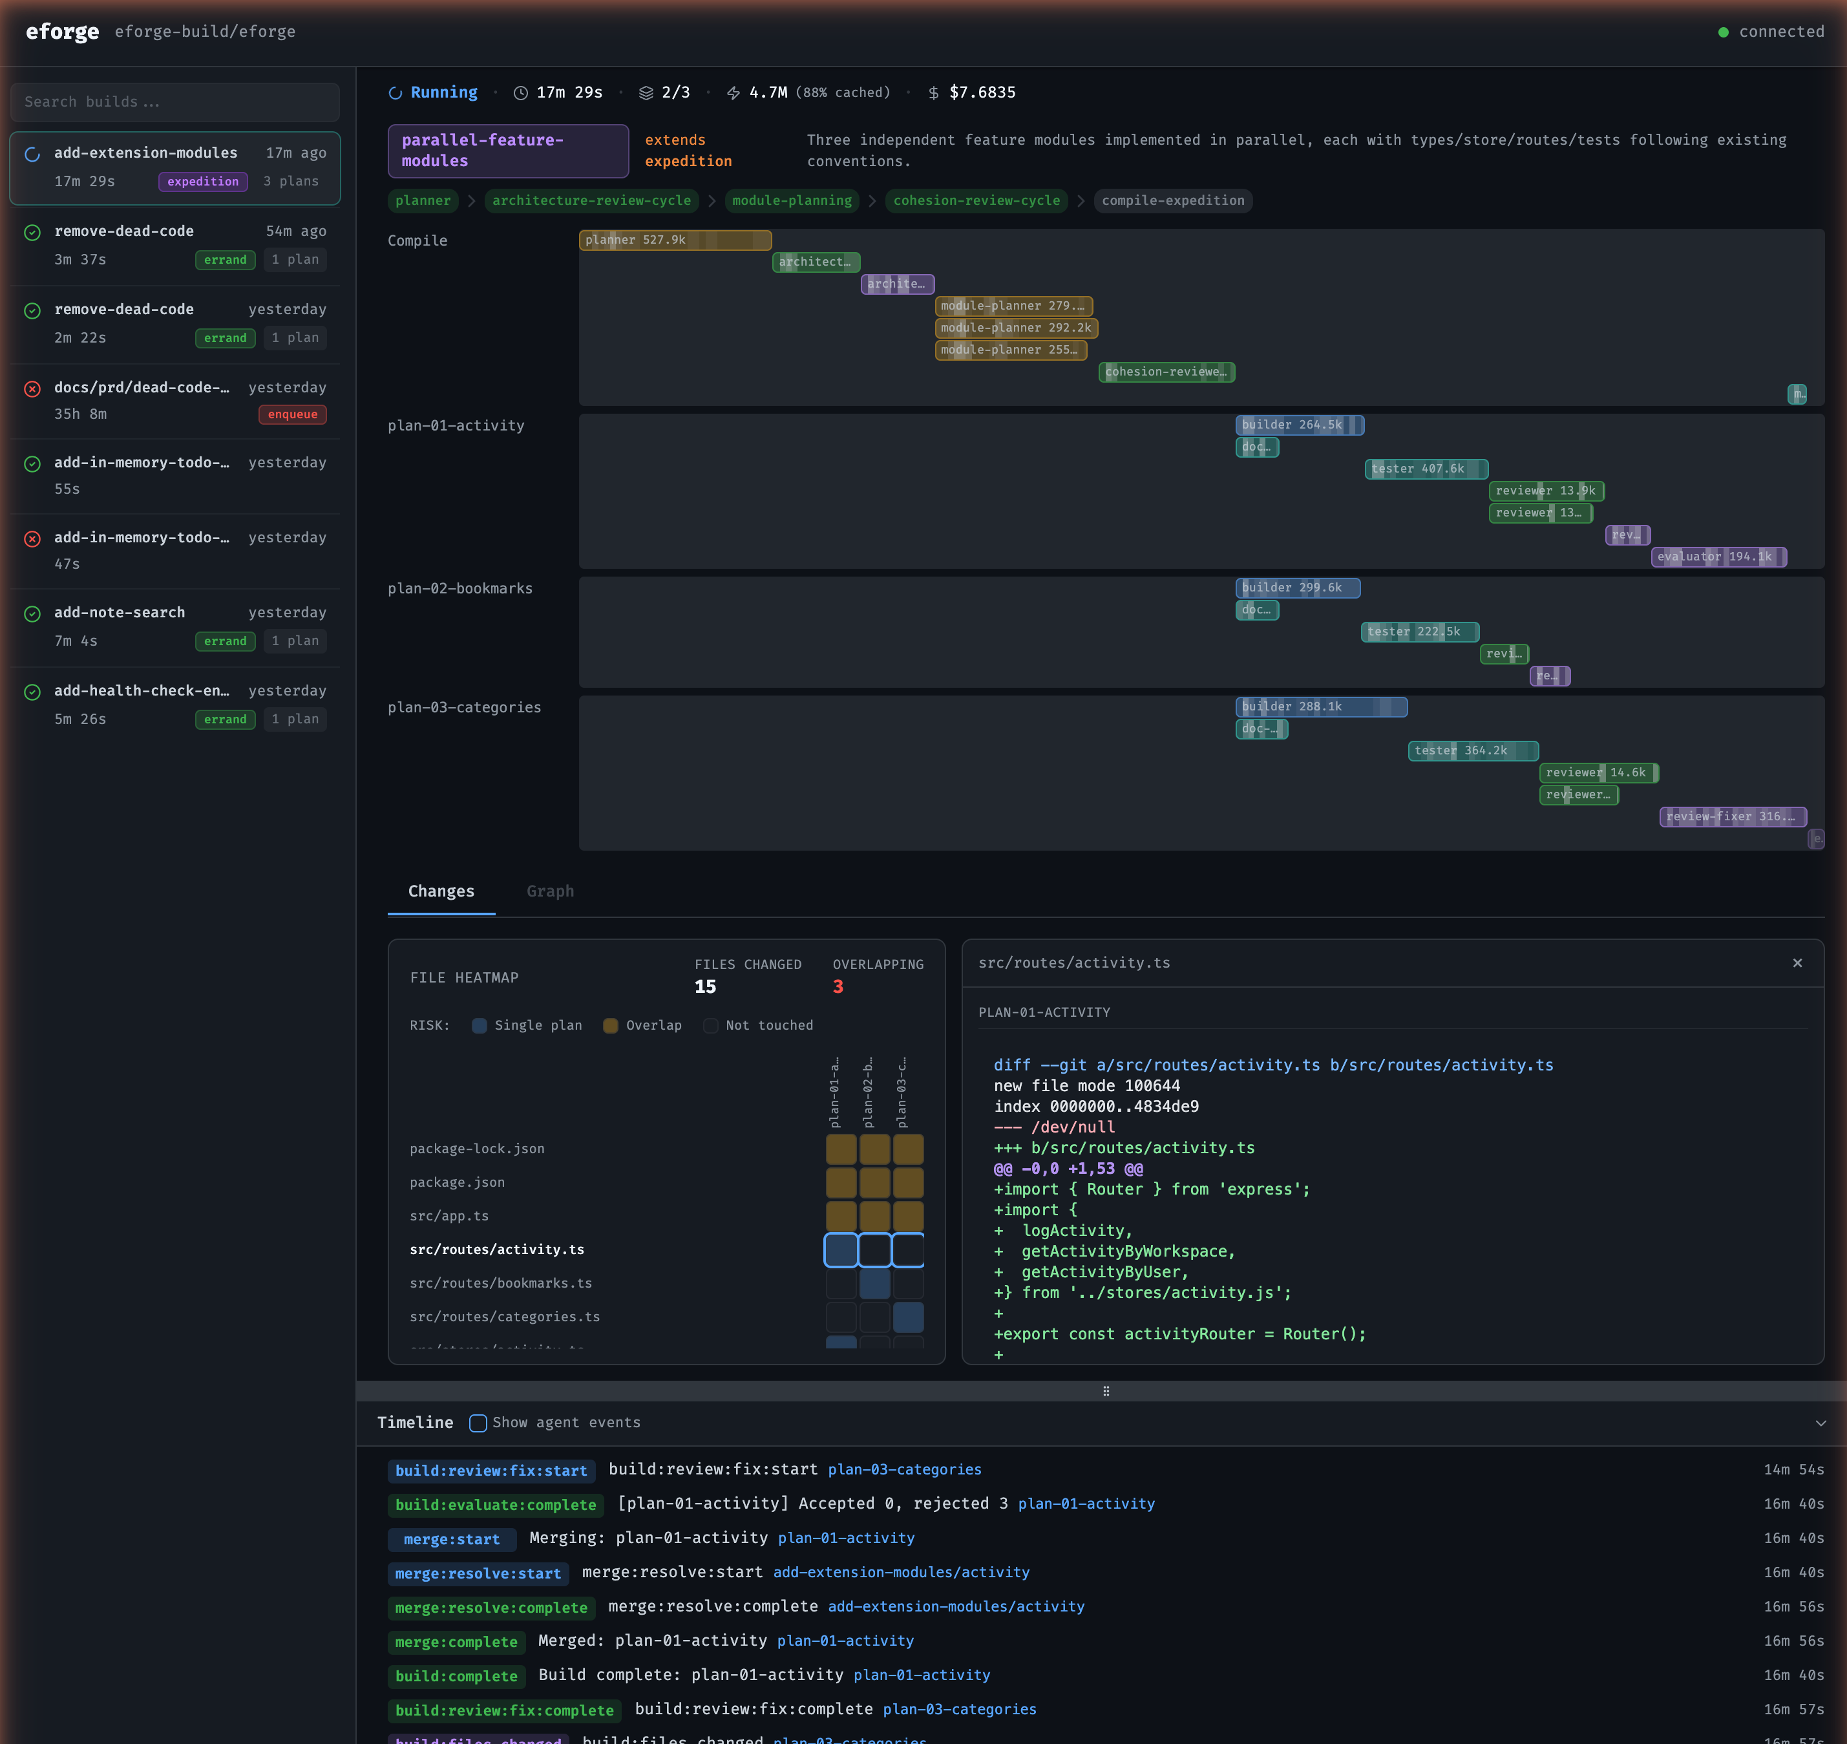Viewport: 1847px width, 1744px height.
Task: Click the running spinner on add-extension-modules build
Action: [x=32, y=154]
